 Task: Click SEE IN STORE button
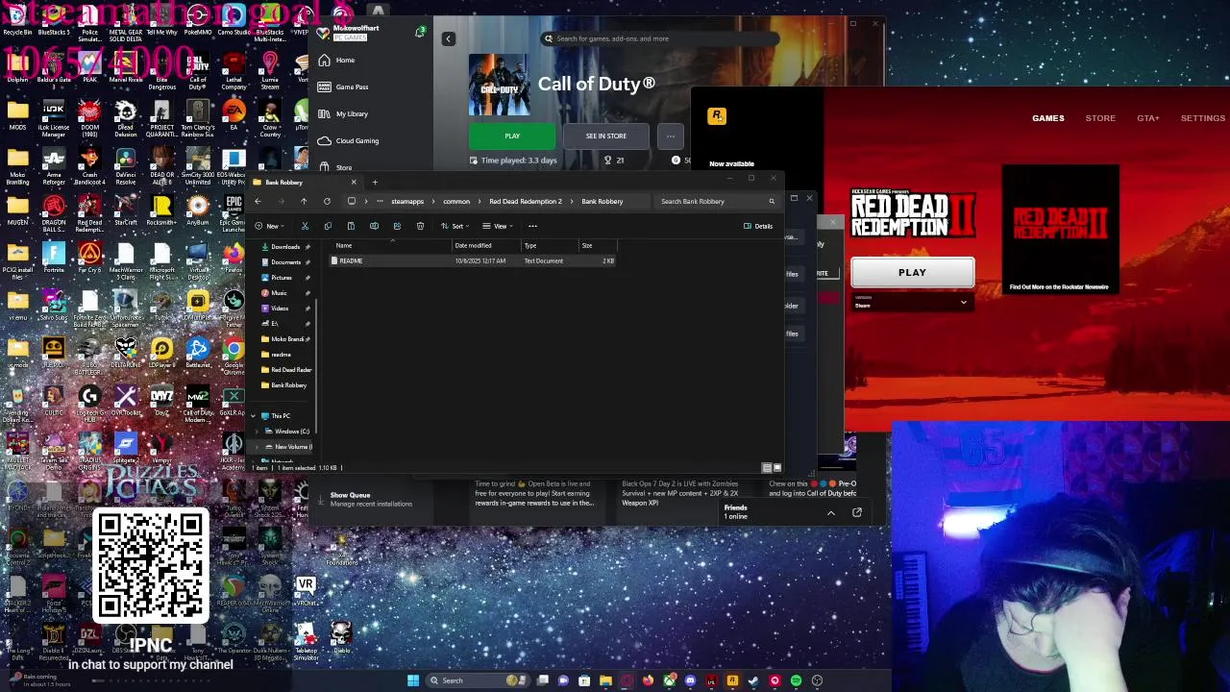(x=605, y=136)
